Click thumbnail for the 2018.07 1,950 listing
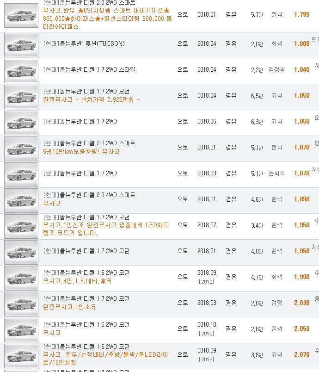This screenshot has height=372, width=319. tap(21, 226)
